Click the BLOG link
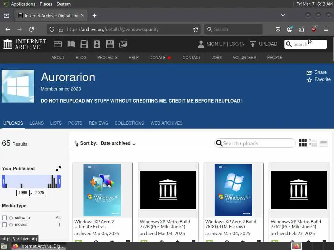The height and width of the screenshot is (250, 334). [81, 58]
